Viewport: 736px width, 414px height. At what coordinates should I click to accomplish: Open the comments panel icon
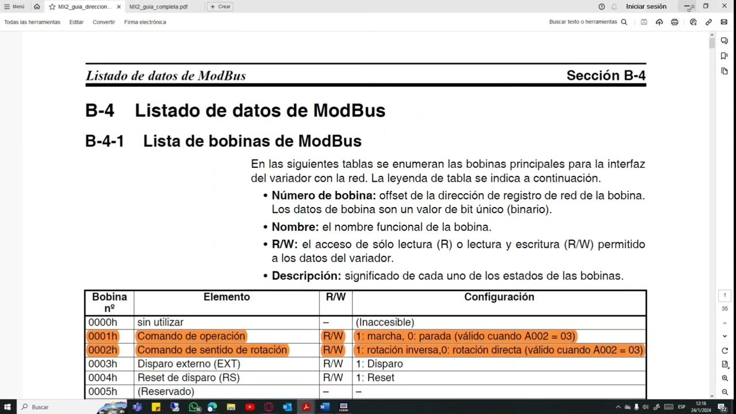[x=724, y=41]
